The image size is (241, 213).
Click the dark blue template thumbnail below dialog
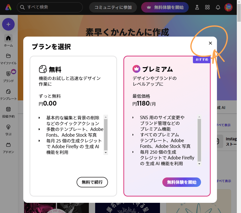[x=128, y=208]
